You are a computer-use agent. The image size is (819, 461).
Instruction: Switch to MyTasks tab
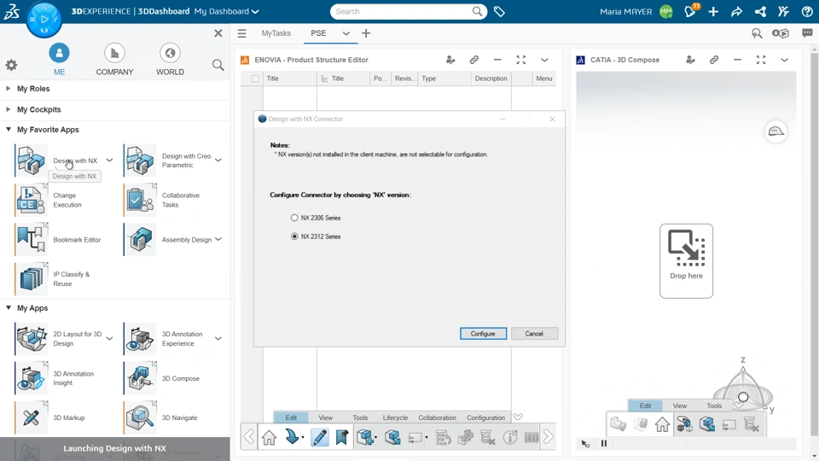coord(276,33)
